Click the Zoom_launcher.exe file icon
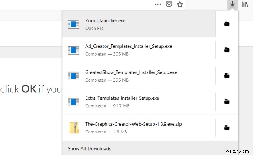The height and width of the screenshot is (155, 253). (x=74, y=24)
